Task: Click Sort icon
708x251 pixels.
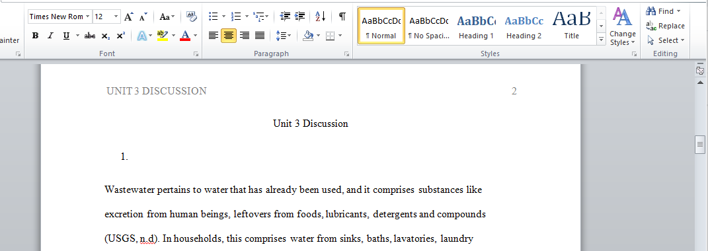Action: point(320,17)
